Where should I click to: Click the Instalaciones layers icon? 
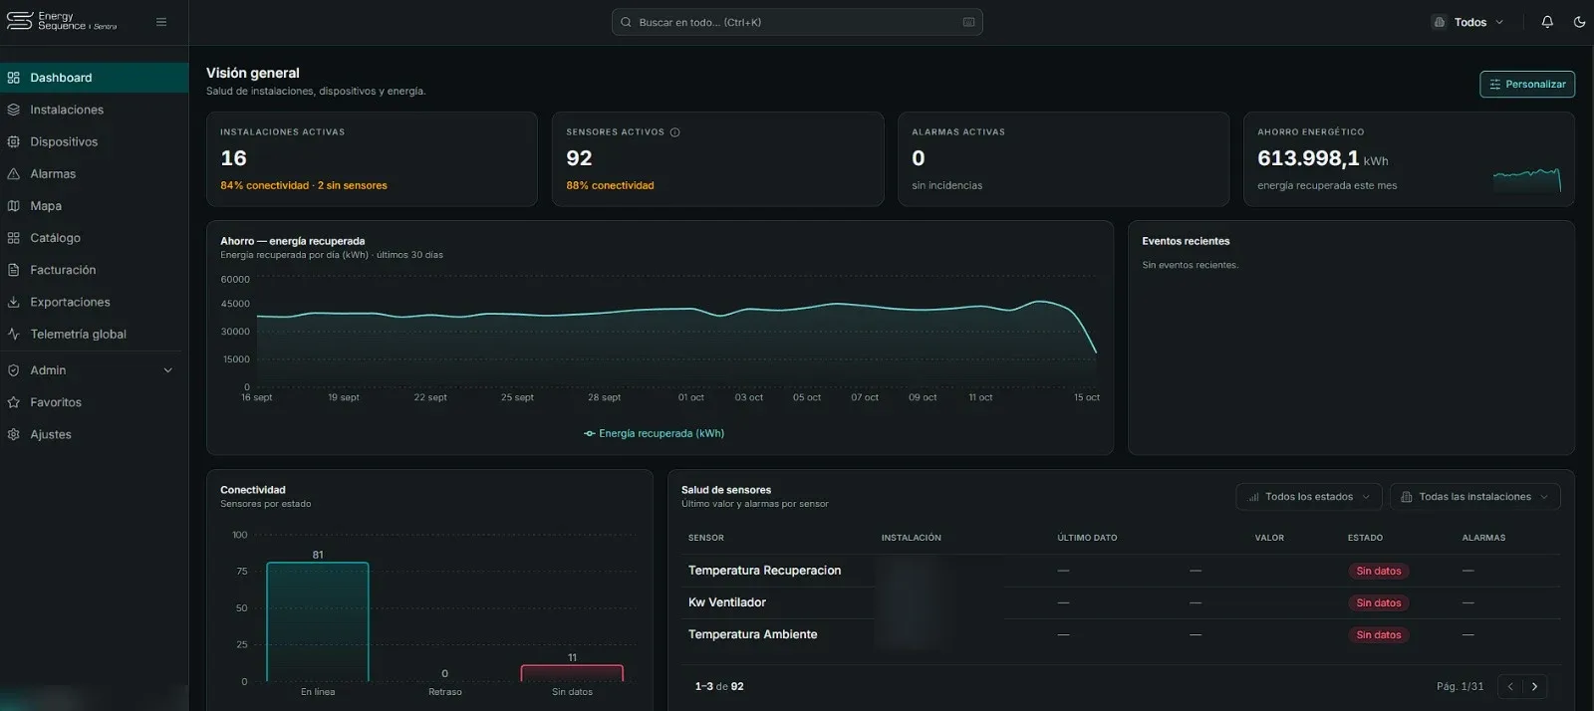(x=14, y=110)
